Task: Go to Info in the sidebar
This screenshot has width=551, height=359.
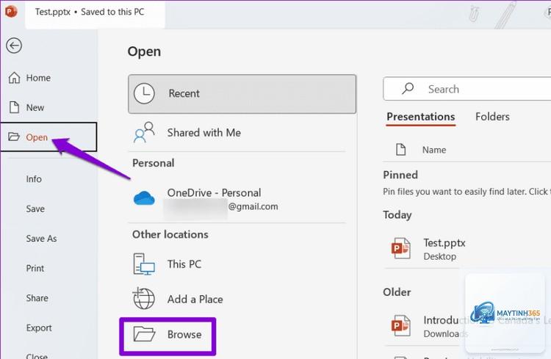Action: (x=34, y=179)
